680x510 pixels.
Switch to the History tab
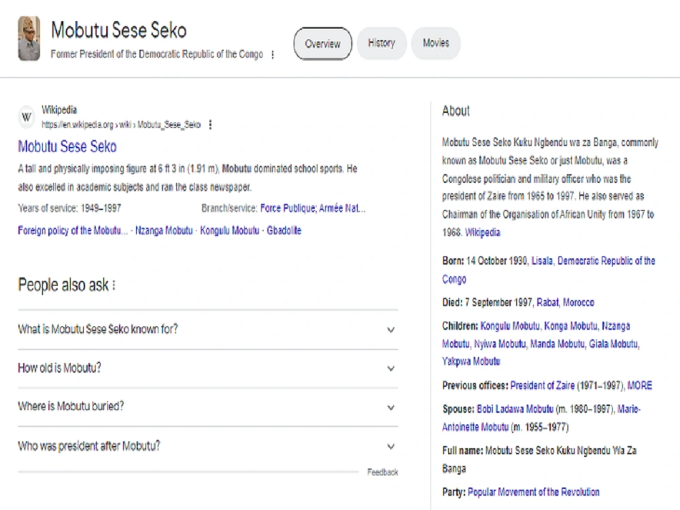pos(381,43)
